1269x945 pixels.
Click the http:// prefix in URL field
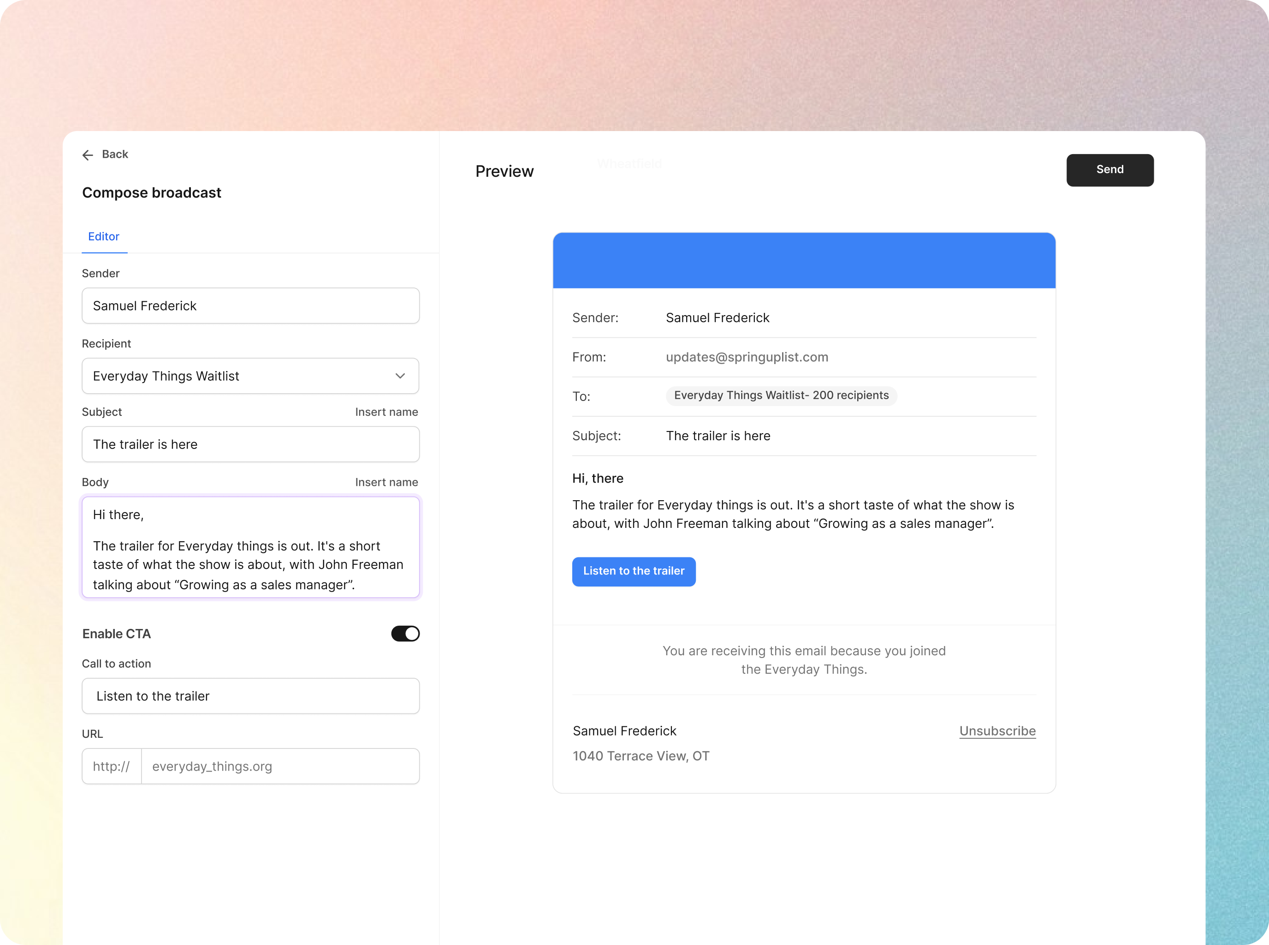coord(112,766)
